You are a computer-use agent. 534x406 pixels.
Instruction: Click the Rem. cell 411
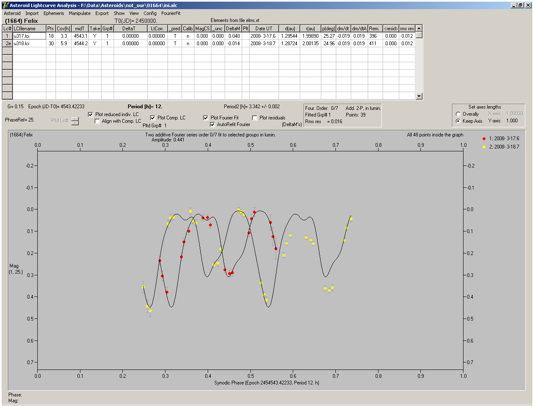pyautogui.click(x=375, y=43)
